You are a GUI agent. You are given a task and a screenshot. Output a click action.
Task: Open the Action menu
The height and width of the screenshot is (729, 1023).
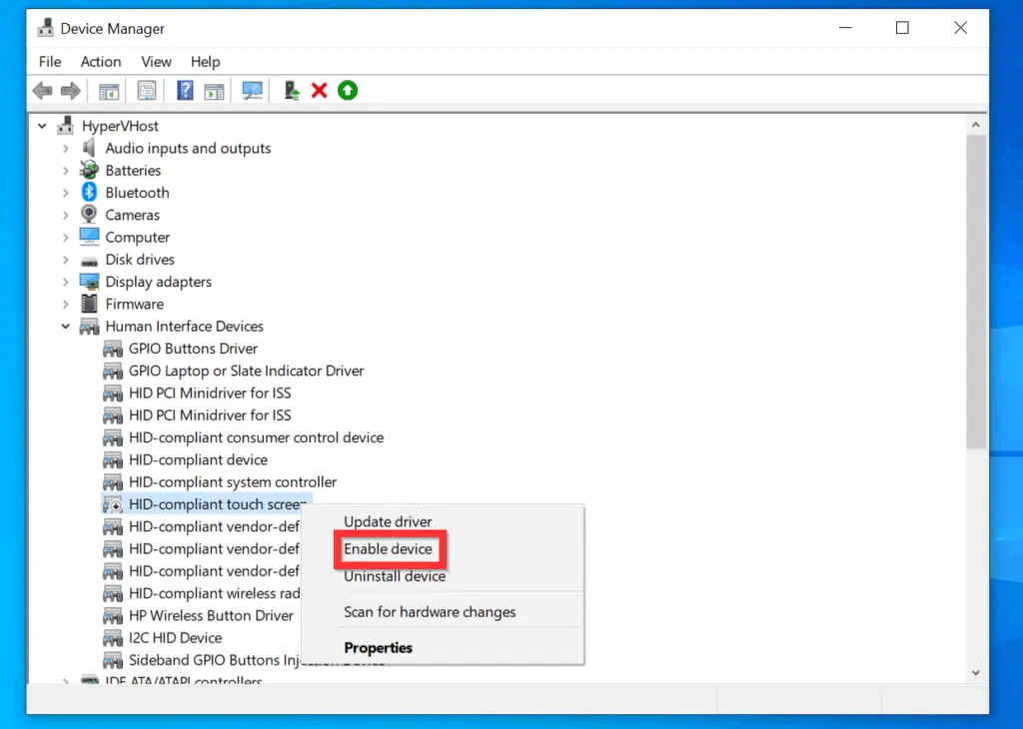pyautogui.click(x=101, y=61)
